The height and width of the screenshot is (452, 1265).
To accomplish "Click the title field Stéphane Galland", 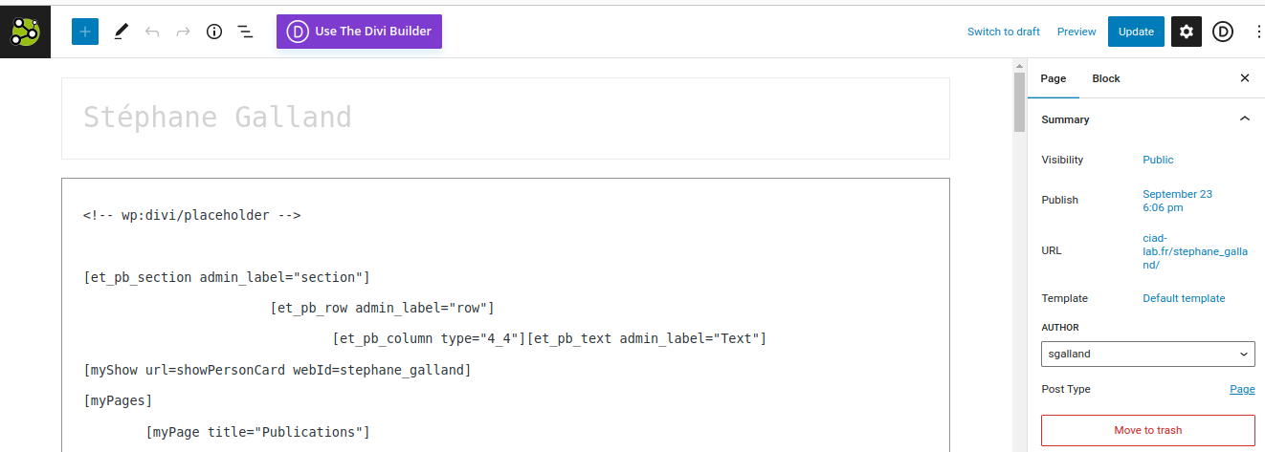I will pyautogui.click(x=505, y=118).
